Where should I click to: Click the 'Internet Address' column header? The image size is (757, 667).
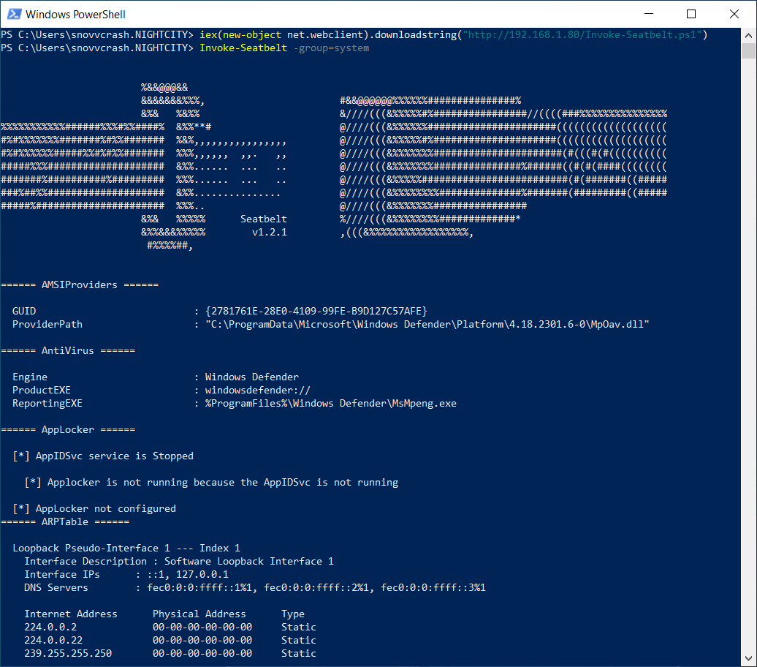tap(70, 614)
